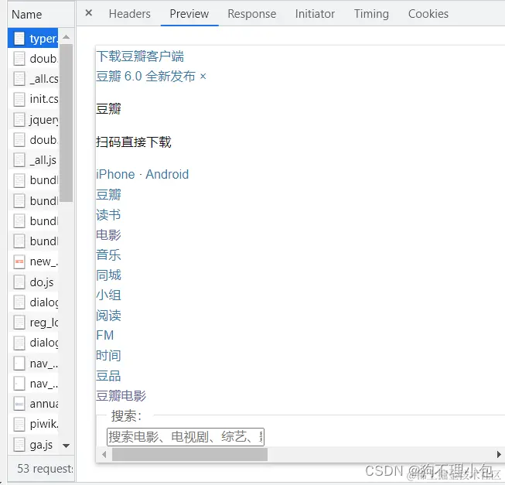Screen dimensions: 505x485
Task: Open the Headers tab
Action: (129, 14)
